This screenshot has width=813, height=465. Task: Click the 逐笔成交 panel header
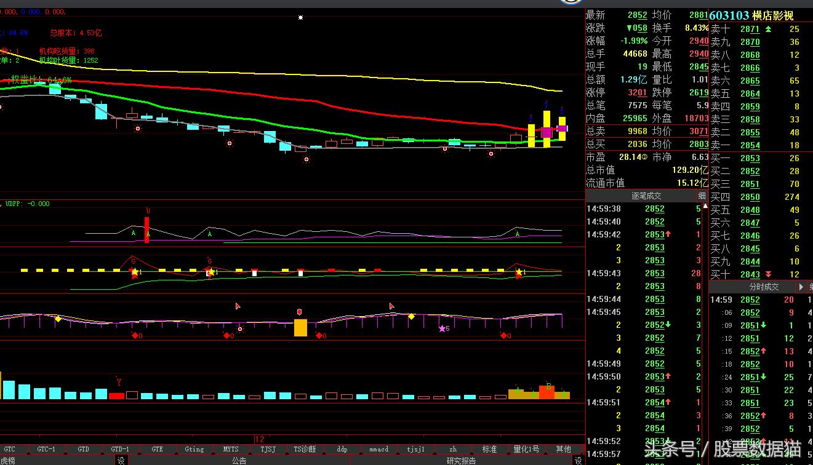point(646,196)
